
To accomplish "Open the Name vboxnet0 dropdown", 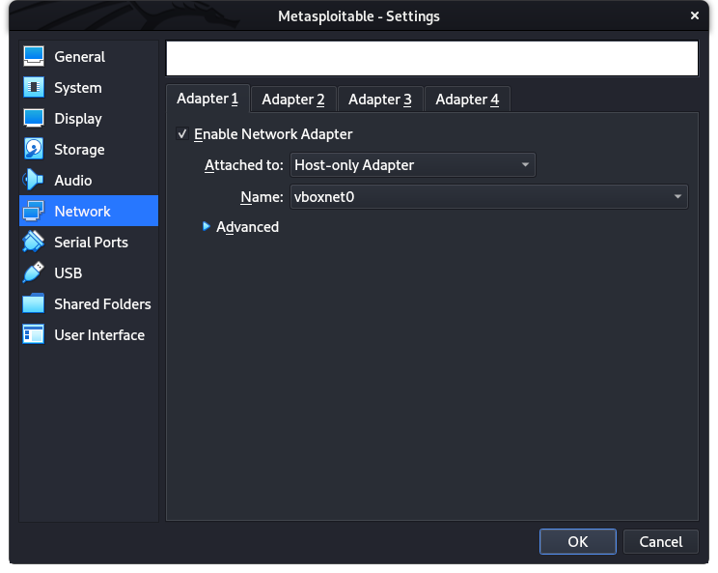I will (x=488, y=197).
